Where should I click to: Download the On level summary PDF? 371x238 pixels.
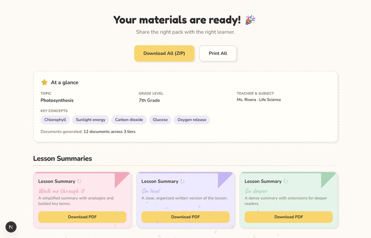(185, 217)
